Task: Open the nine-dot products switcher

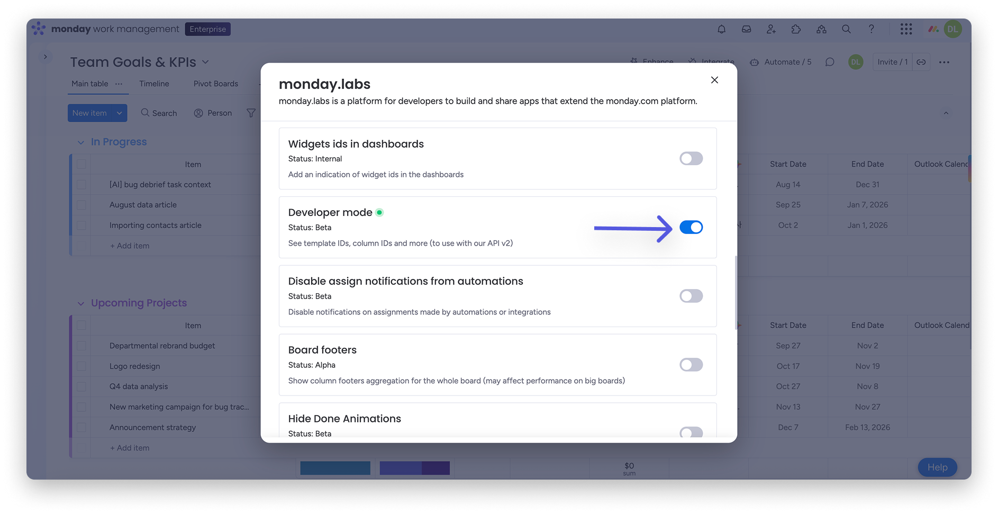Action: tap(906, 29)
